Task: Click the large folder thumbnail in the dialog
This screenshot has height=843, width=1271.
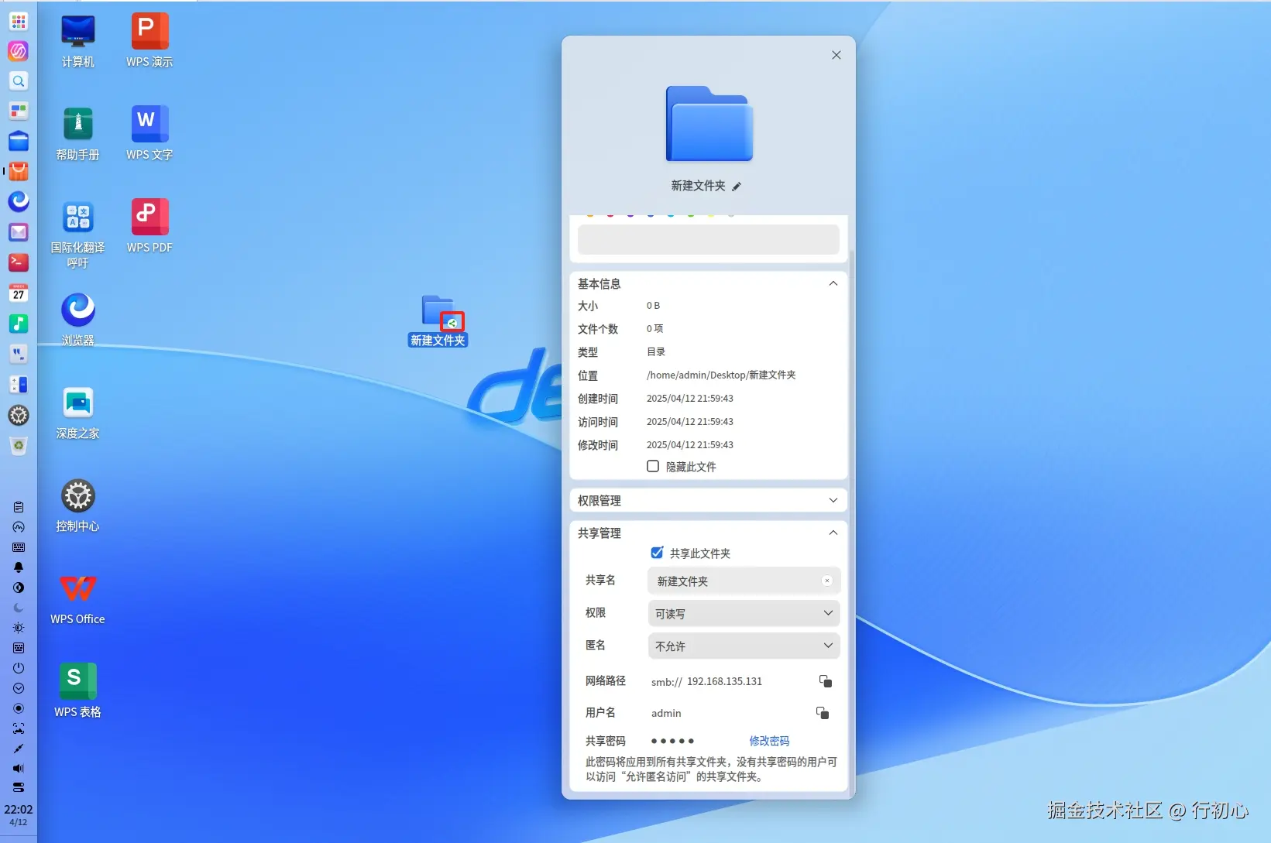Action: tap(709, 124)
